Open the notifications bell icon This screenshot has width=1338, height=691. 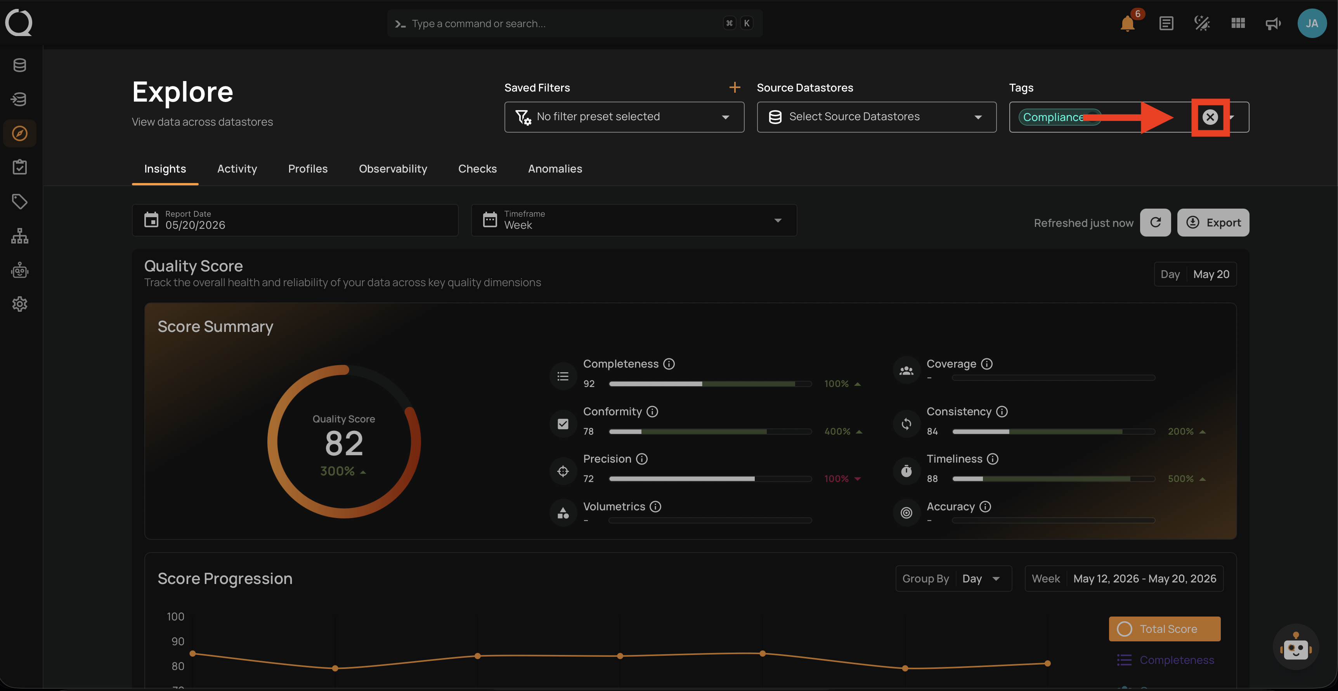[x=1127, y=23]
